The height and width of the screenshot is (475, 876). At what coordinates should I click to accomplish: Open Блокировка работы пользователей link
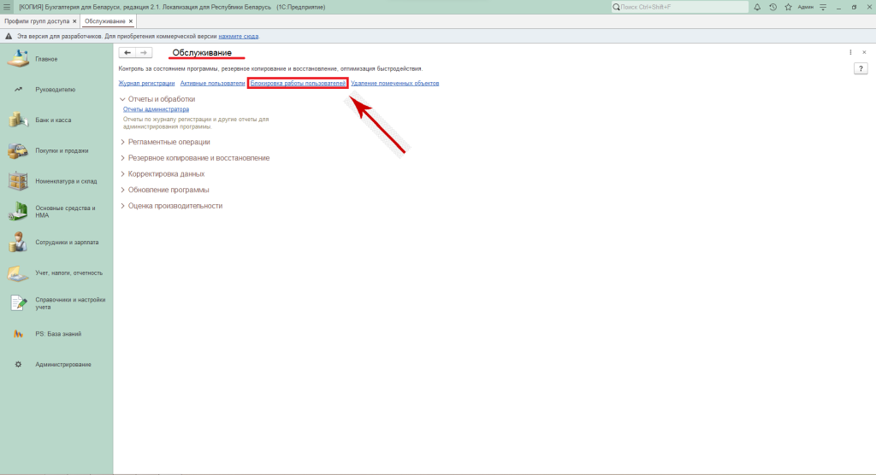tap(298, 84)
